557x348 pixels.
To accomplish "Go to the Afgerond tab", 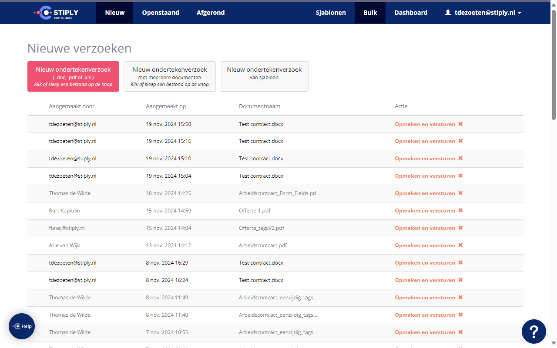I will (211, 13).
